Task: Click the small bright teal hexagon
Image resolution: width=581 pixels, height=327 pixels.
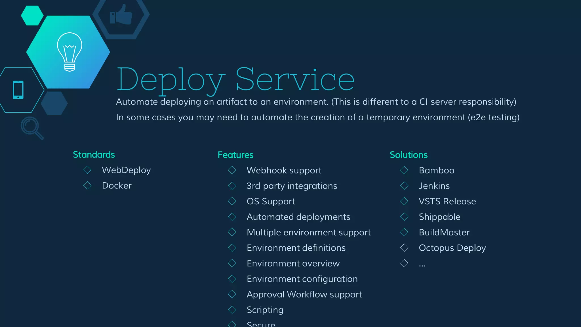Action: pyautogui.click(x=32, y=16)
